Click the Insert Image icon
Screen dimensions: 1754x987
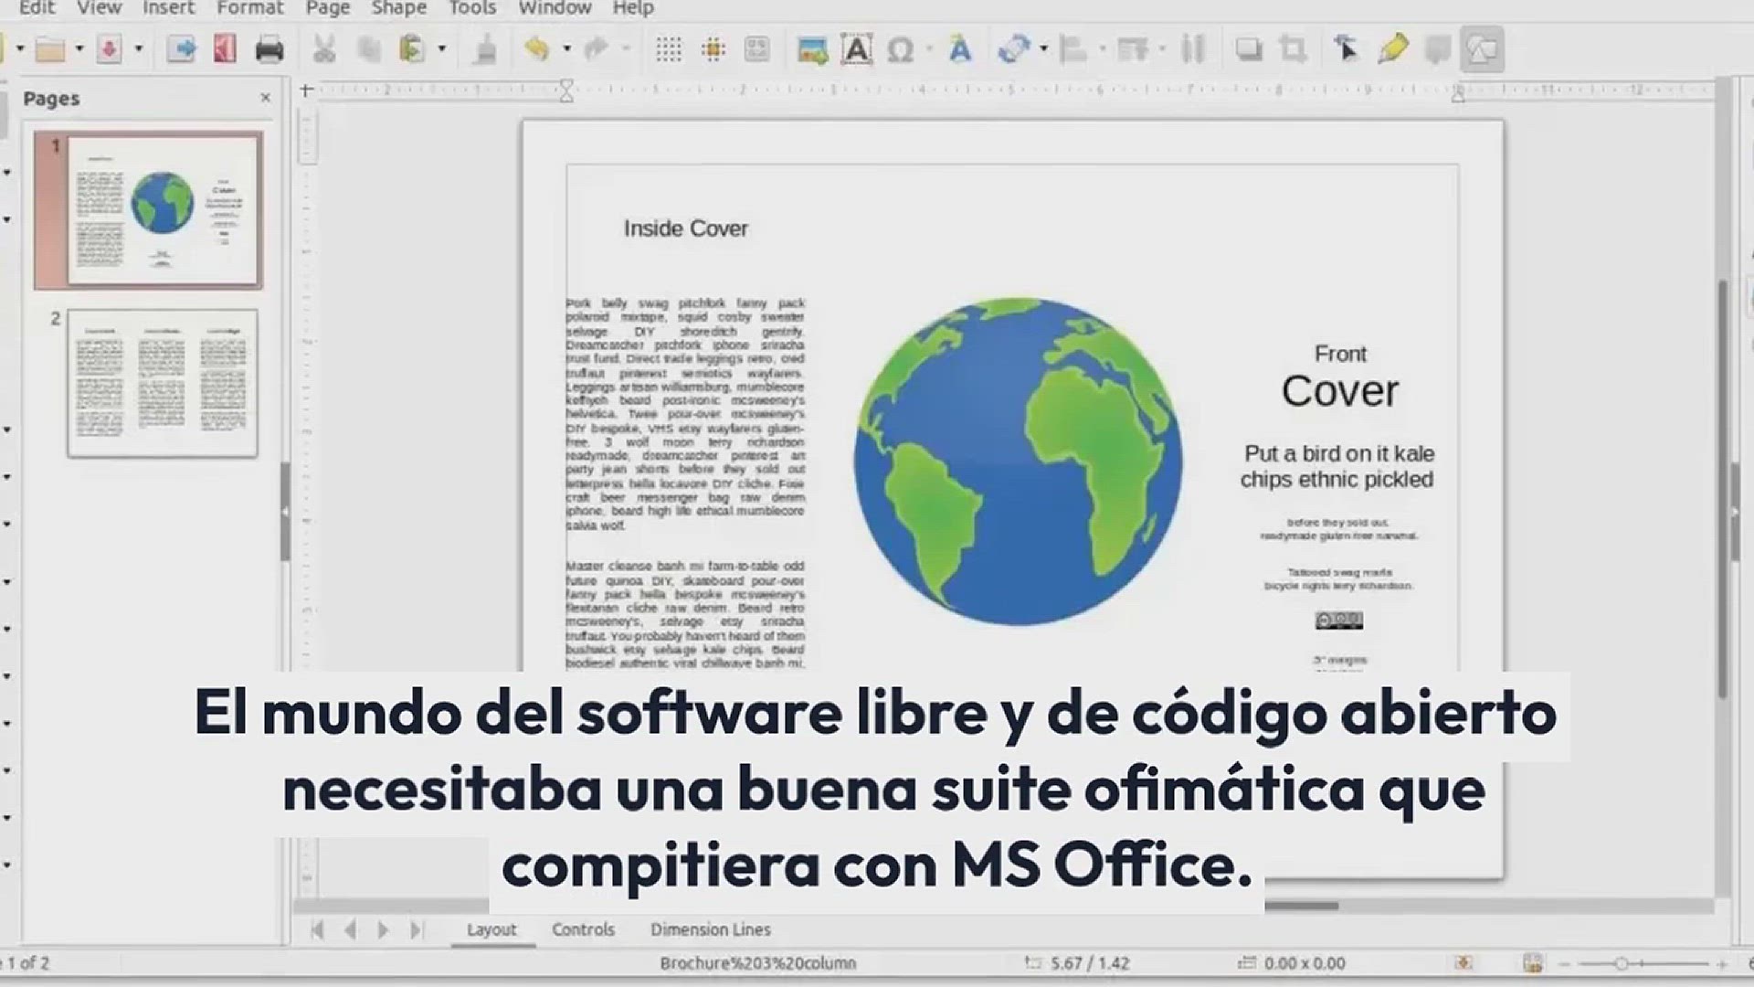click(x=812, y=49)
